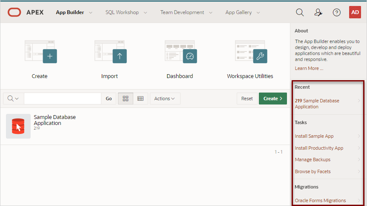The width and height of the screenshot is (367, 206).
Task: Open the Administration user-wrench icon
Action: (x=318, y=12)
